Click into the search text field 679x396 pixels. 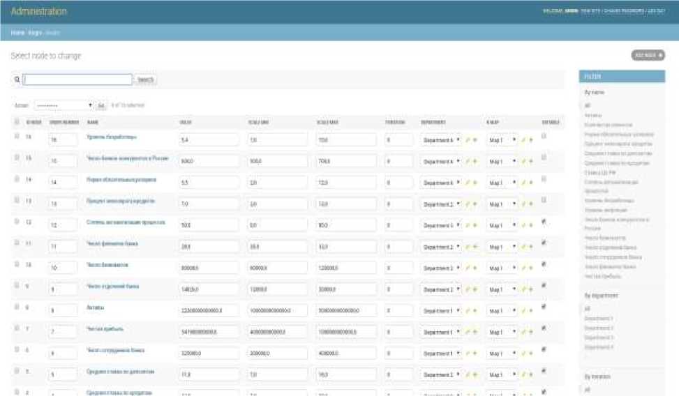[77, 80]
